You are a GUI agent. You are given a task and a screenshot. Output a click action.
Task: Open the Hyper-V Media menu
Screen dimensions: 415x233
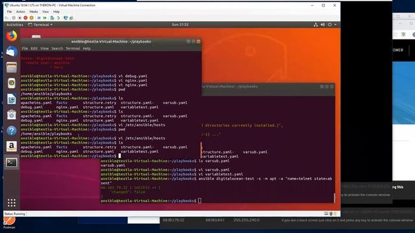34,12
